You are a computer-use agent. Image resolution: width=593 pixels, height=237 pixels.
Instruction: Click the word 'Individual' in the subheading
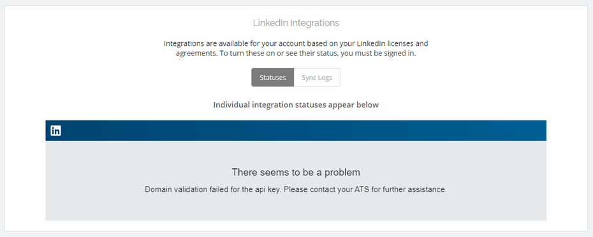(230, 104)
